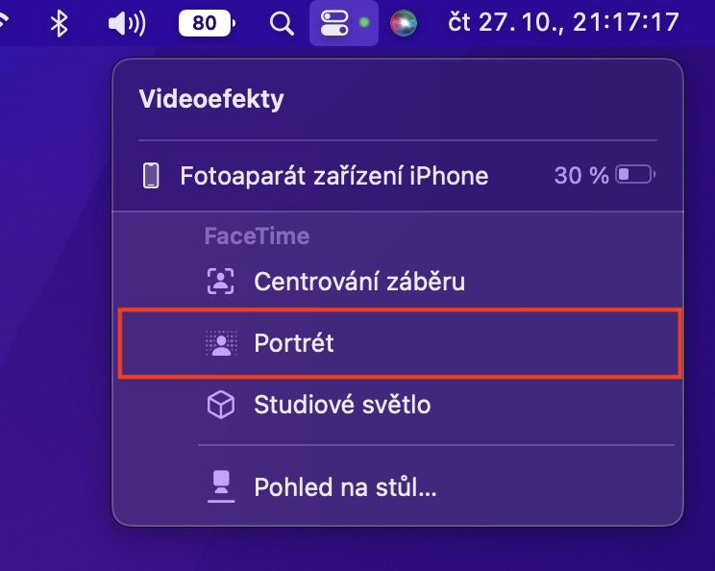Enable the Portrét effect icon
Screen dimensions: 715x571
[221, 343]
